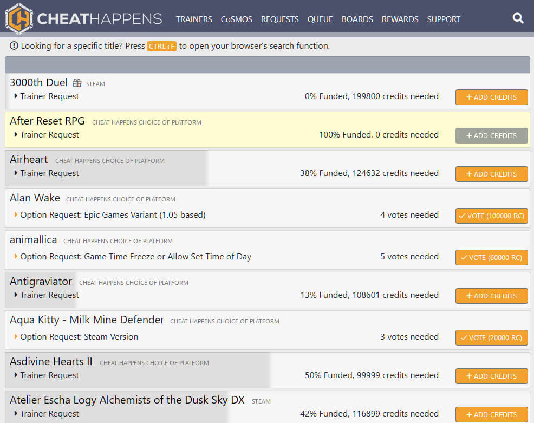Click '3 votes needed' on Aqua Kitty

[409, 337]
